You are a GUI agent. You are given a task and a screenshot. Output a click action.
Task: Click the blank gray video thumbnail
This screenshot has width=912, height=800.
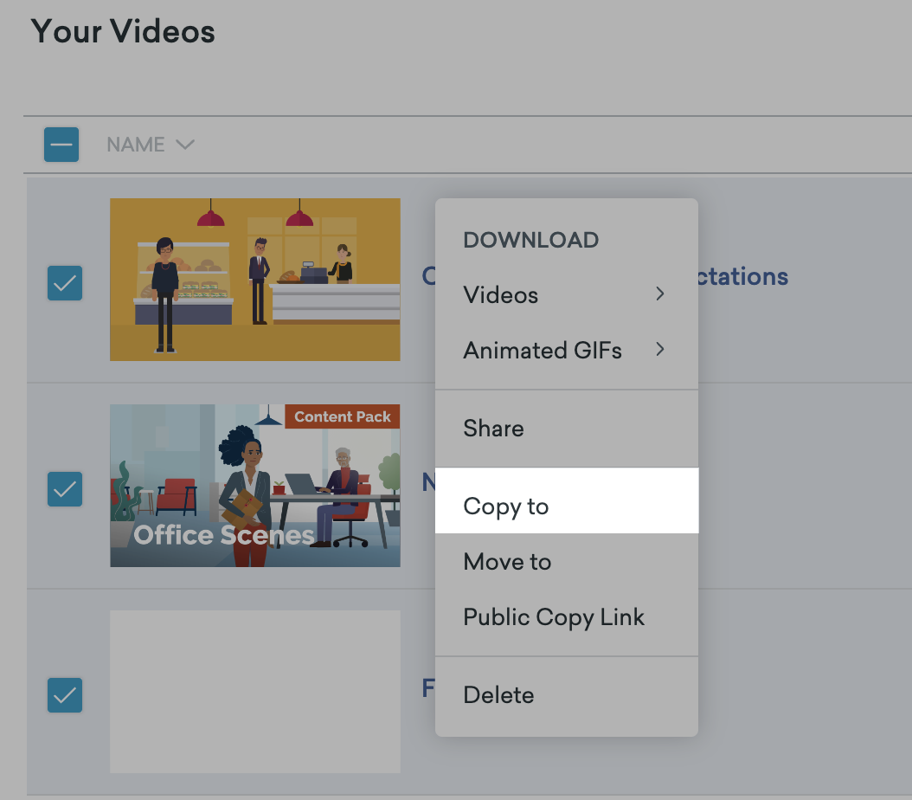click(x=254, y=691)
